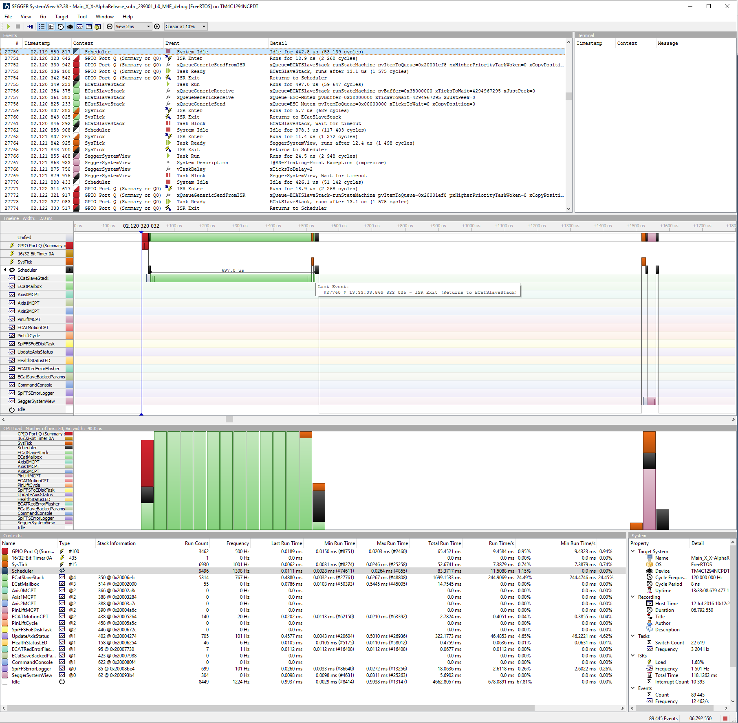
Task: Click GPIO Port Q red swatch in Contexts table
Action: 5,551
